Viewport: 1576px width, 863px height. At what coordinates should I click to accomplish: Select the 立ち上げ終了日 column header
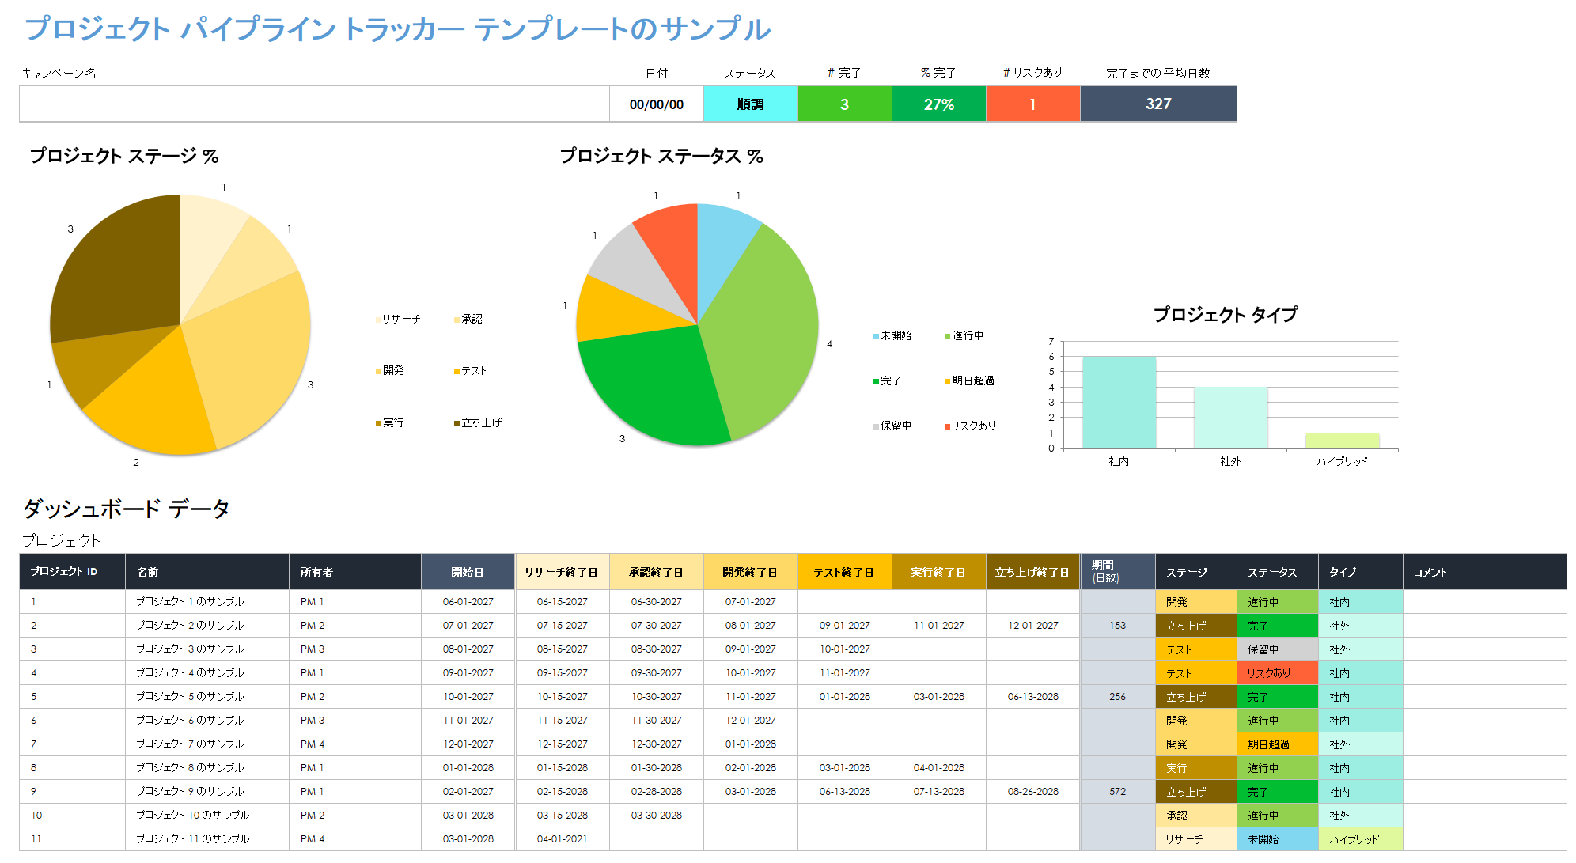1032,572
